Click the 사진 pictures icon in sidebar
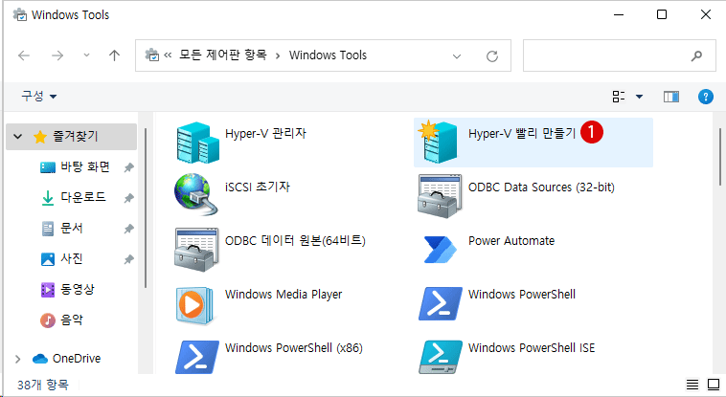This screenshot has height=397, width=726. tap(48, 259)
